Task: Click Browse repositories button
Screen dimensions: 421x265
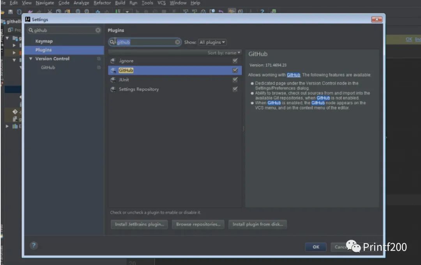Action: [198, 224]
